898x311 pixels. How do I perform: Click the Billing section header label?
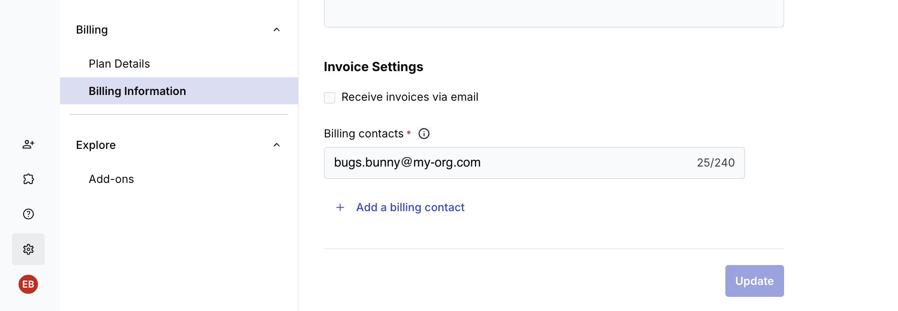click(x=92, y=30)
